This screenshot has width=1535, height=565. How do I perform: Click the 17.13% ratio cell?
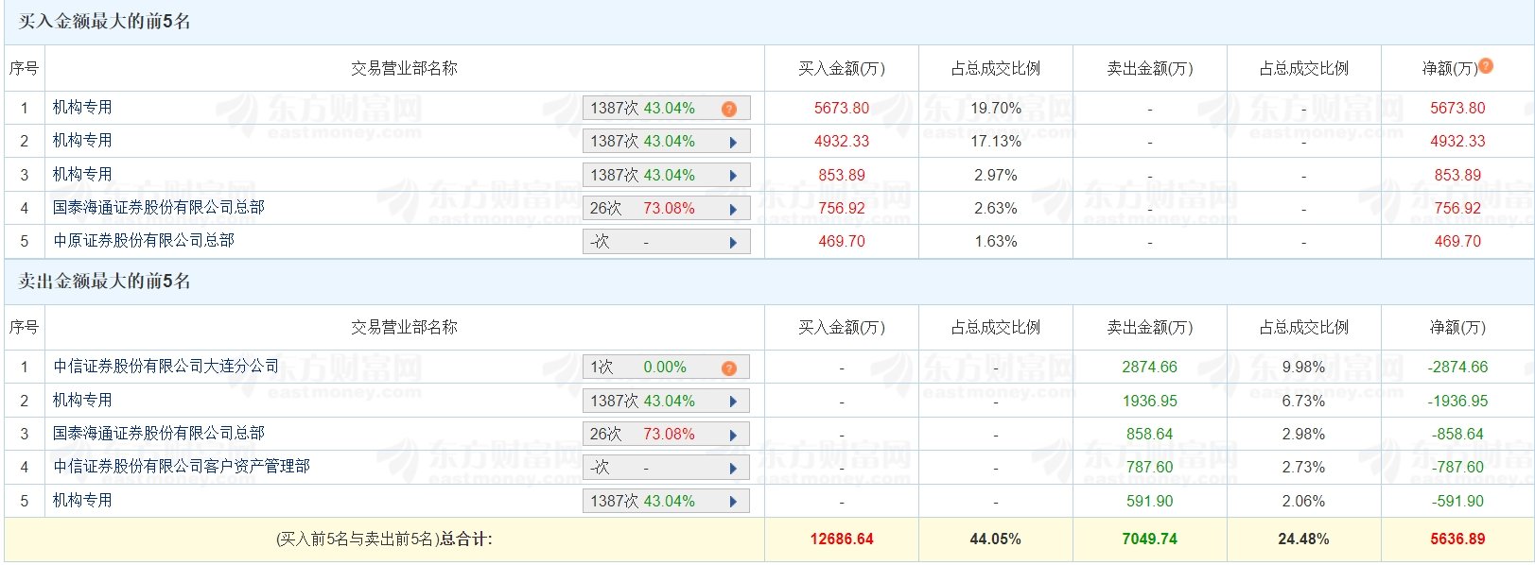coord(996,141)
